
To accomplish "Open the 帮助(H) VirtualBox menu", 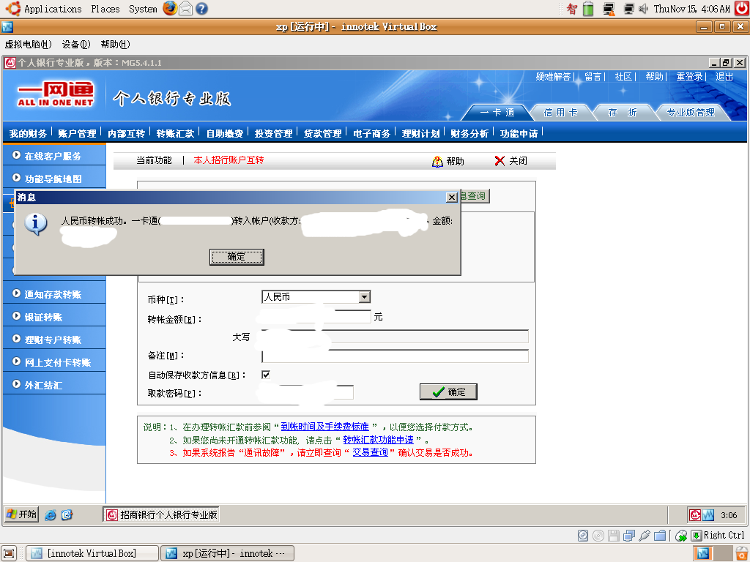I will point(115,45).
